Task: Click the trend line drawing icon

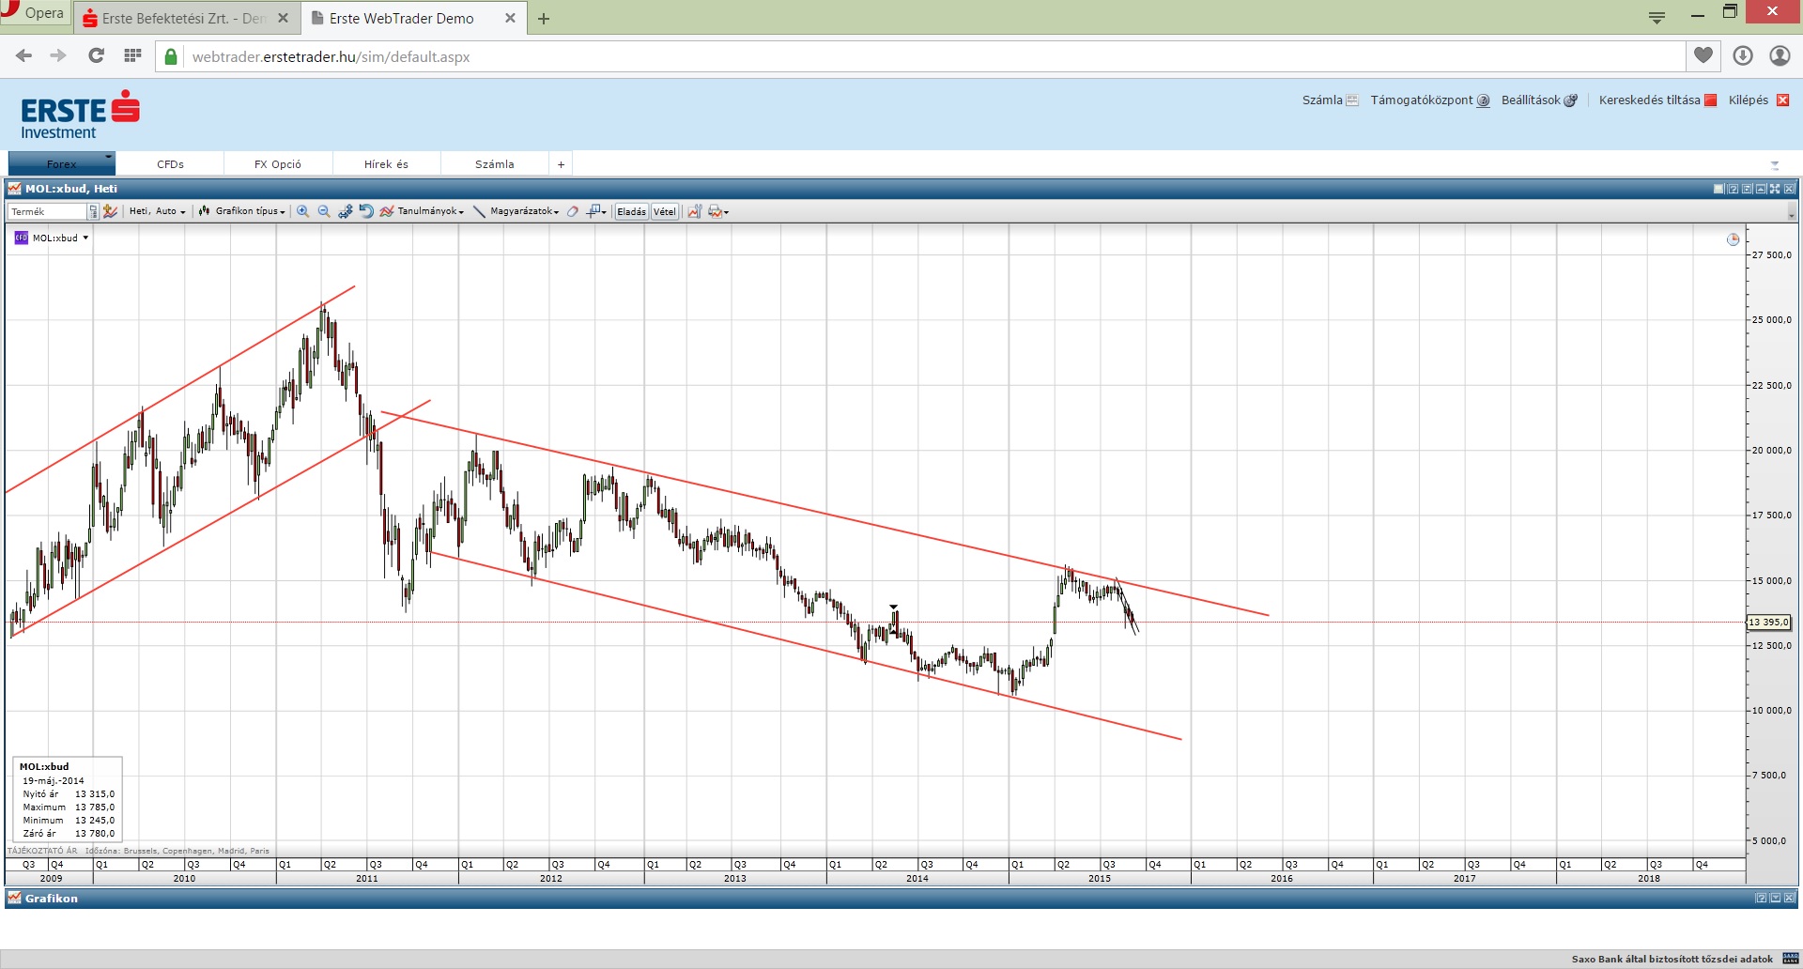Action: [x=479, y=211]
